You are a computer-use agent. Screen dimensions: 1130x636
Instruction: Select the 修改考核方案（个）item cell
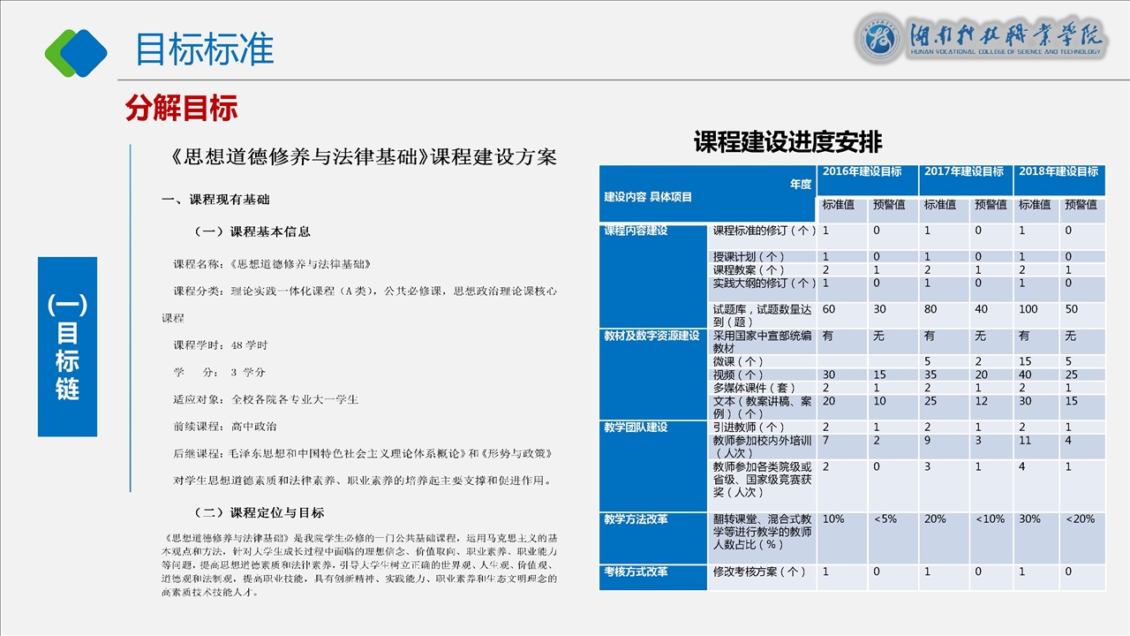[759, 572]
